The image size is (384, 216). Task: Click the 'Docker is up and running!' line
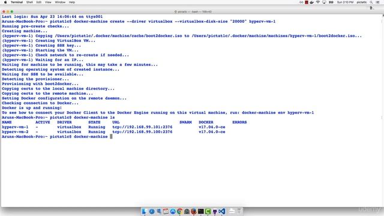[x=32, y=108]
